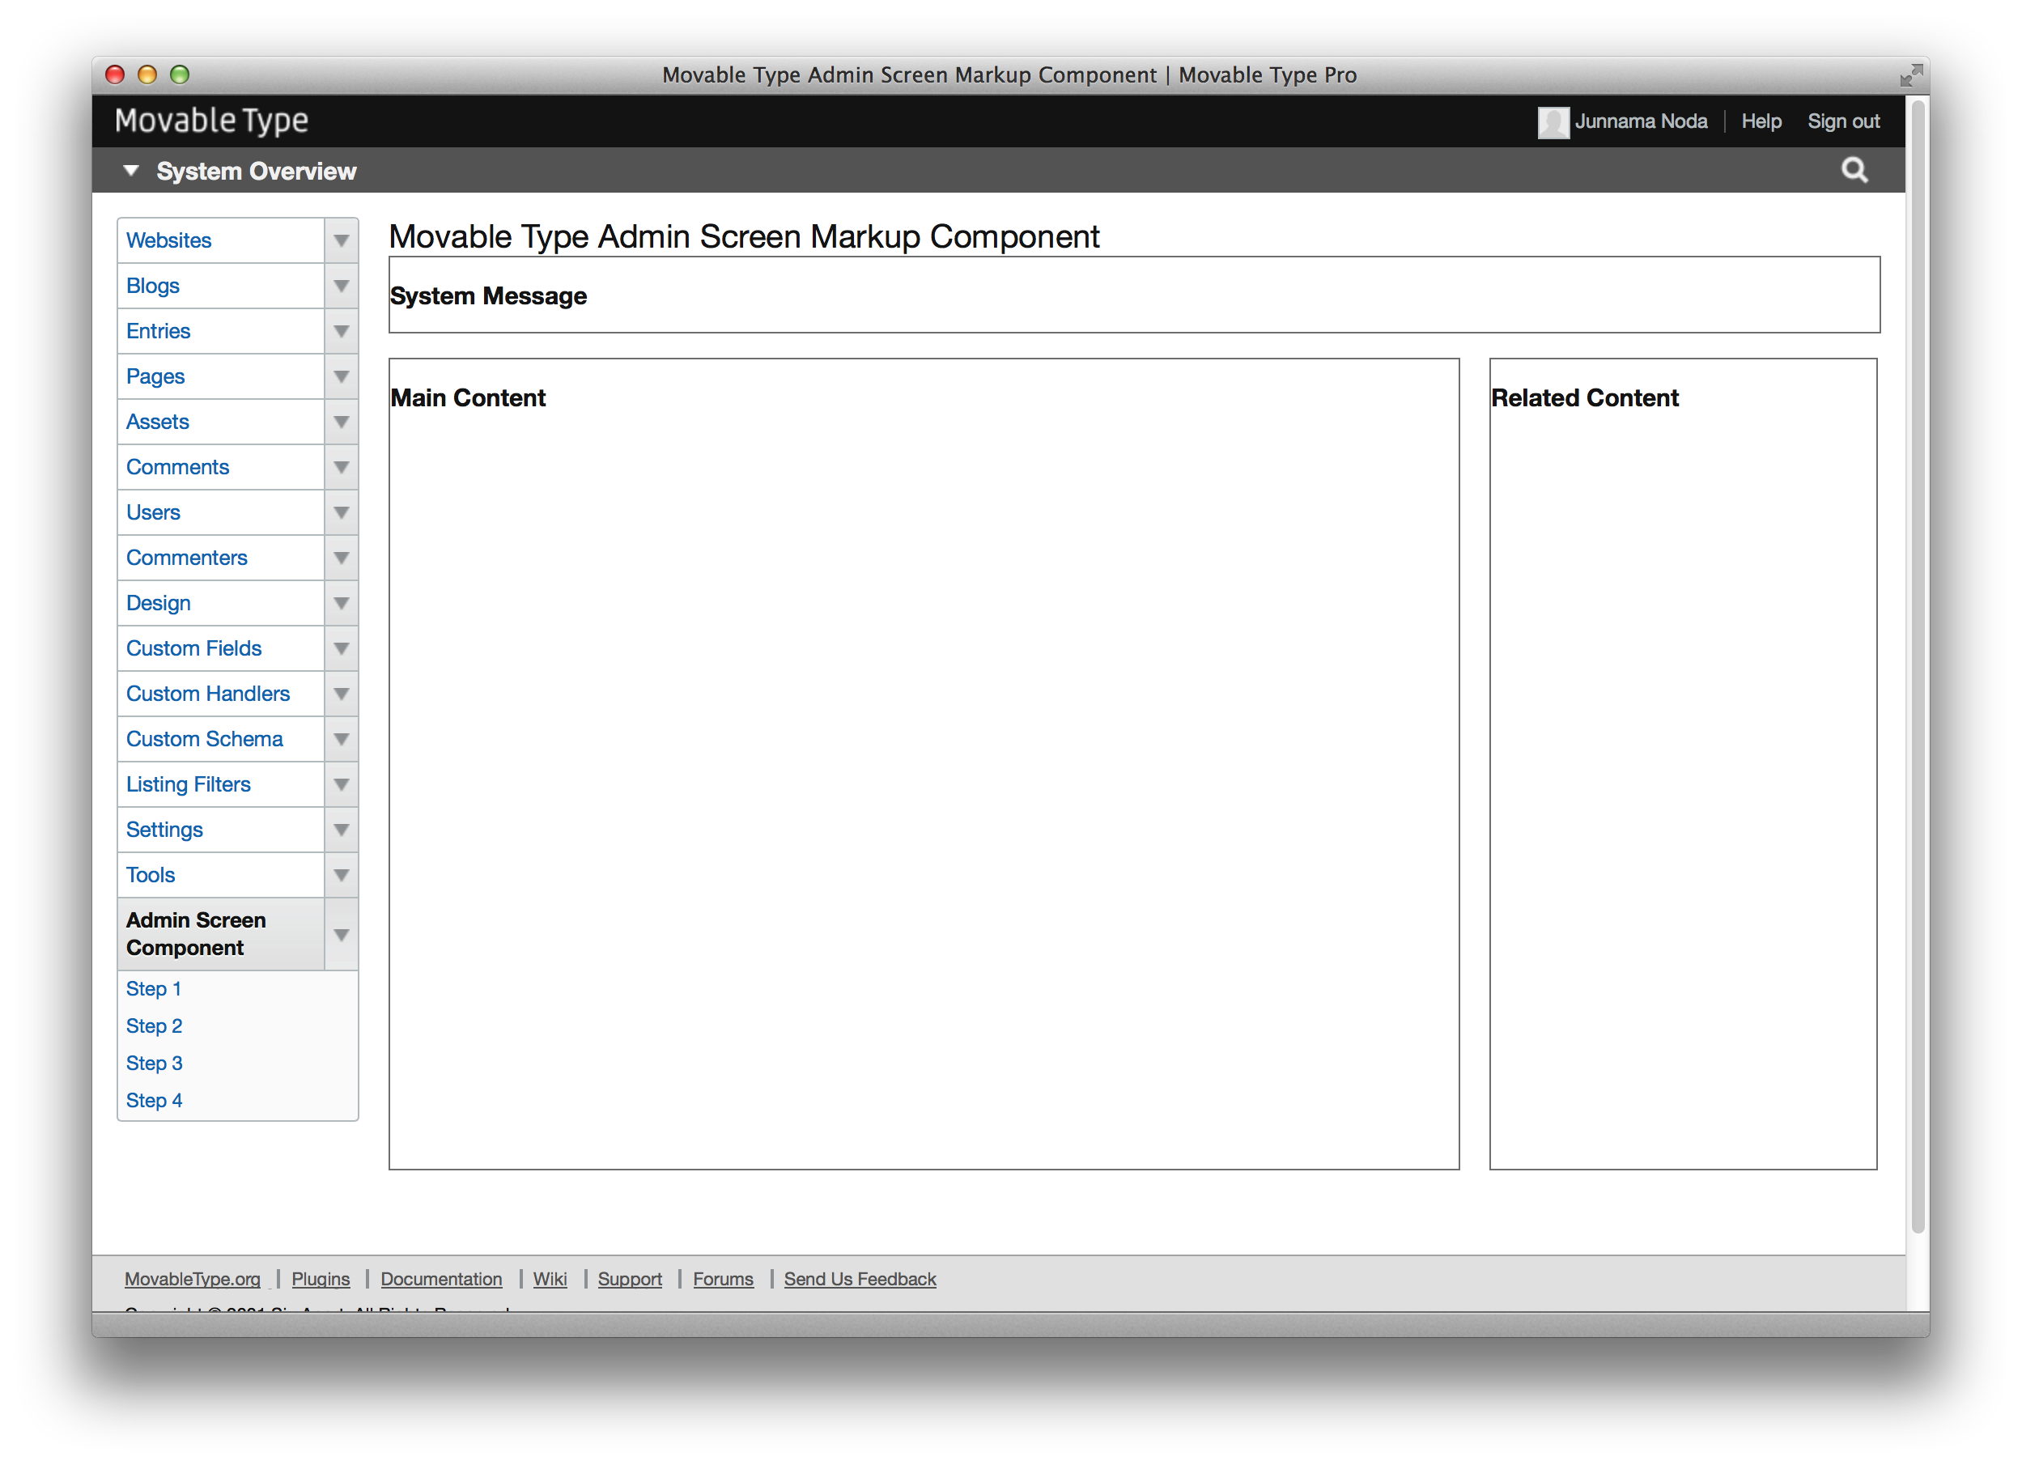Open the MovableType.org footer link

[193, 1281]
